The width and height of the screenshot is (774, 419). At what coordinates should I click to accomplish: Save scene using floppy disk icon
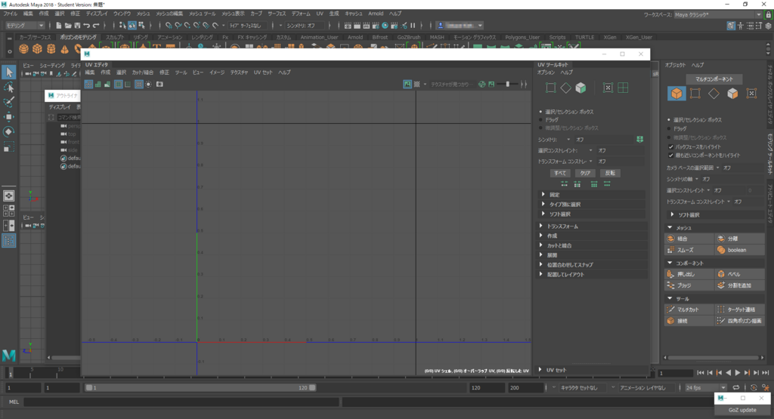pyautogui.click(x=78, y=26)
